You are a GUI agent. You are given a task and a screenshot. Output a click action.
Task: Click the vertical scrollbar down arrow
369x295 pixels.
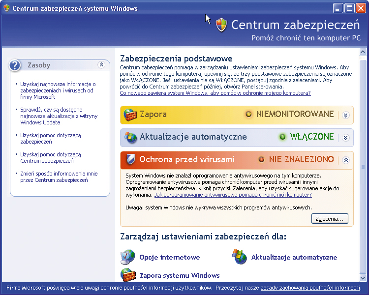coord(363,278)
